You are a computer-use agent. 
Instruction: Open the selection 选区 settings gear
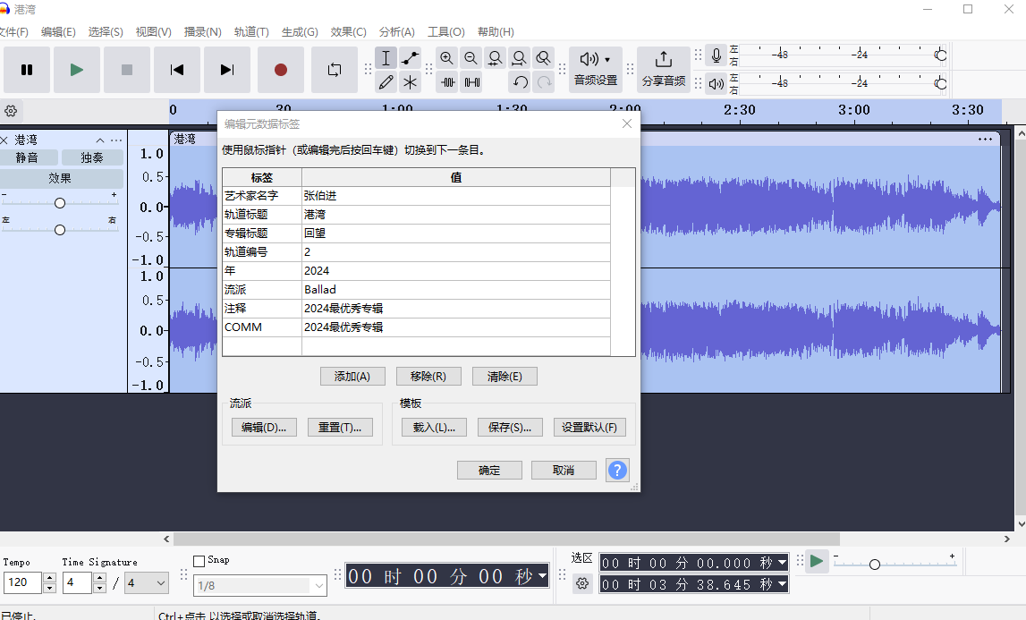click(582, 583)
